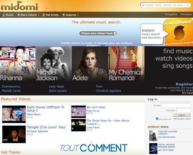Click the Katy Perry artist link
The height and width of the screenshot is (155, 193).
click(x=34, y=114)
